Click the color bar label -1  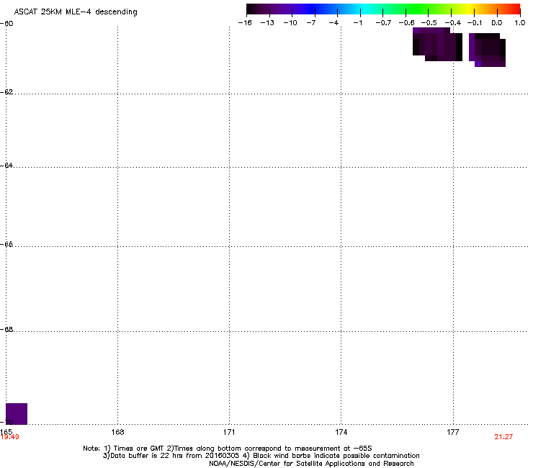pos(357,23)
